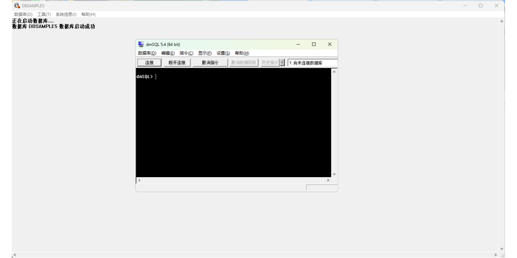Screen dimensions: 517x258
Task: Open the 指令(C) menu
Action: point(187,53)
